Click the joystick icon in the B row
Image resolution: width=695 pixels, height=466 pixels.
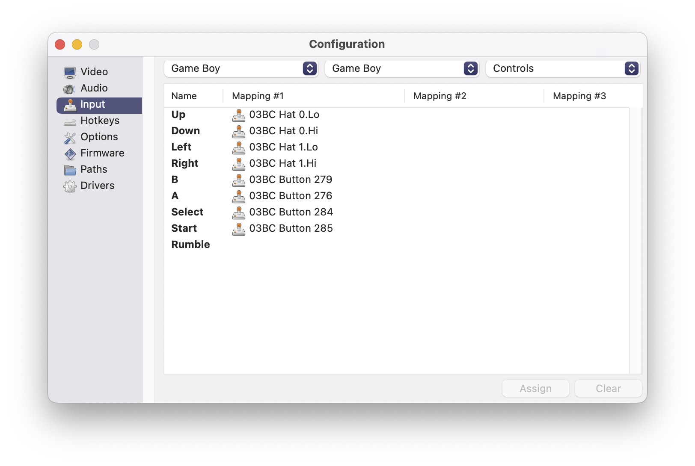(x=239, y=180)
